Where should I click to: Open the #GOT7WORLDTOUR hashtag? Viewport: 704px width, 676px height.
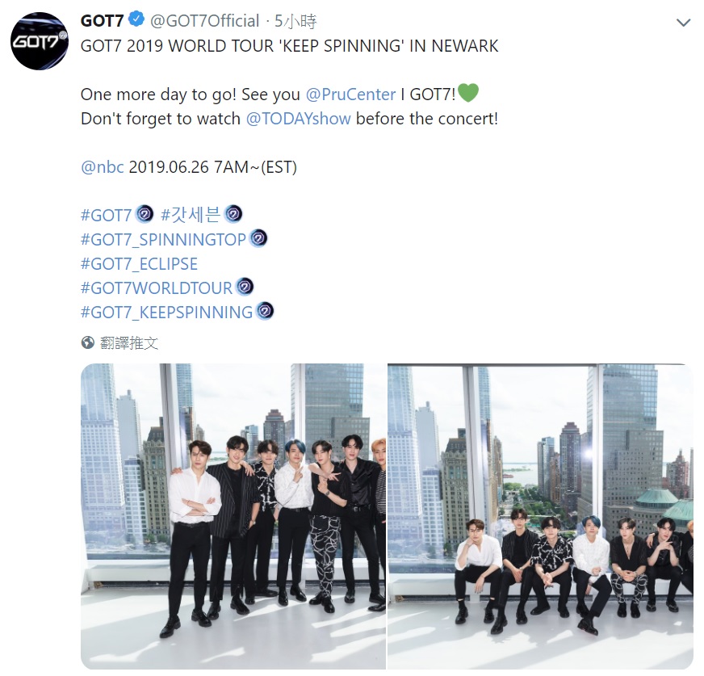(157, 288)
